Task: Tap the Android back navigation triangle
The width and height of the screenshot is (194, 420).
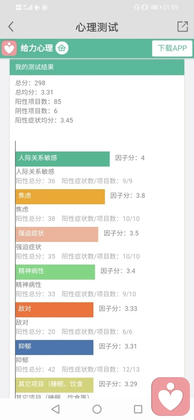Action: click(x=55, y=409)
